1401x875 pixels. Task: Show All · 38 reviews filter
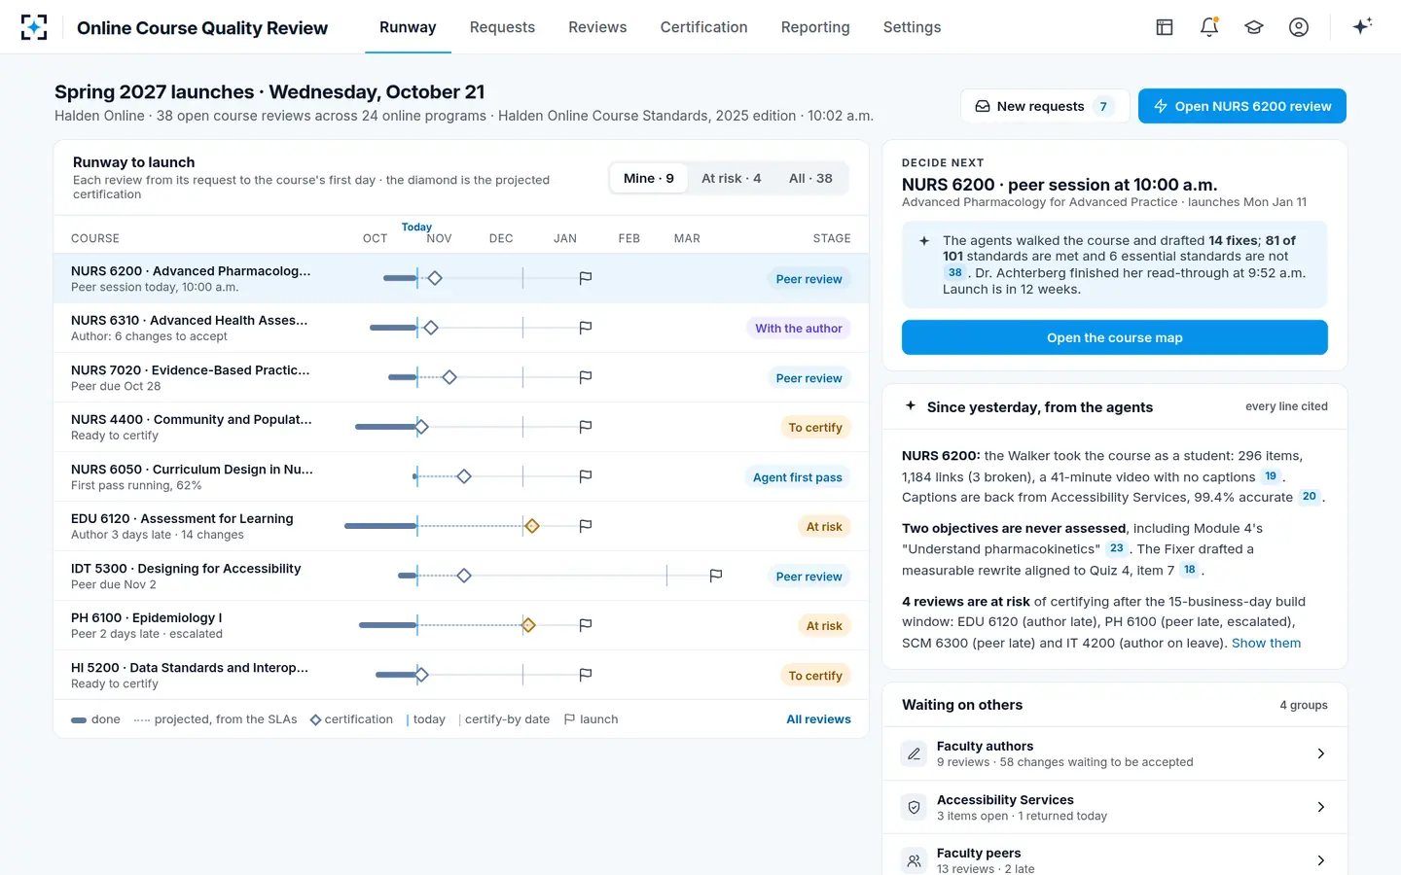(x=810, y=179)
